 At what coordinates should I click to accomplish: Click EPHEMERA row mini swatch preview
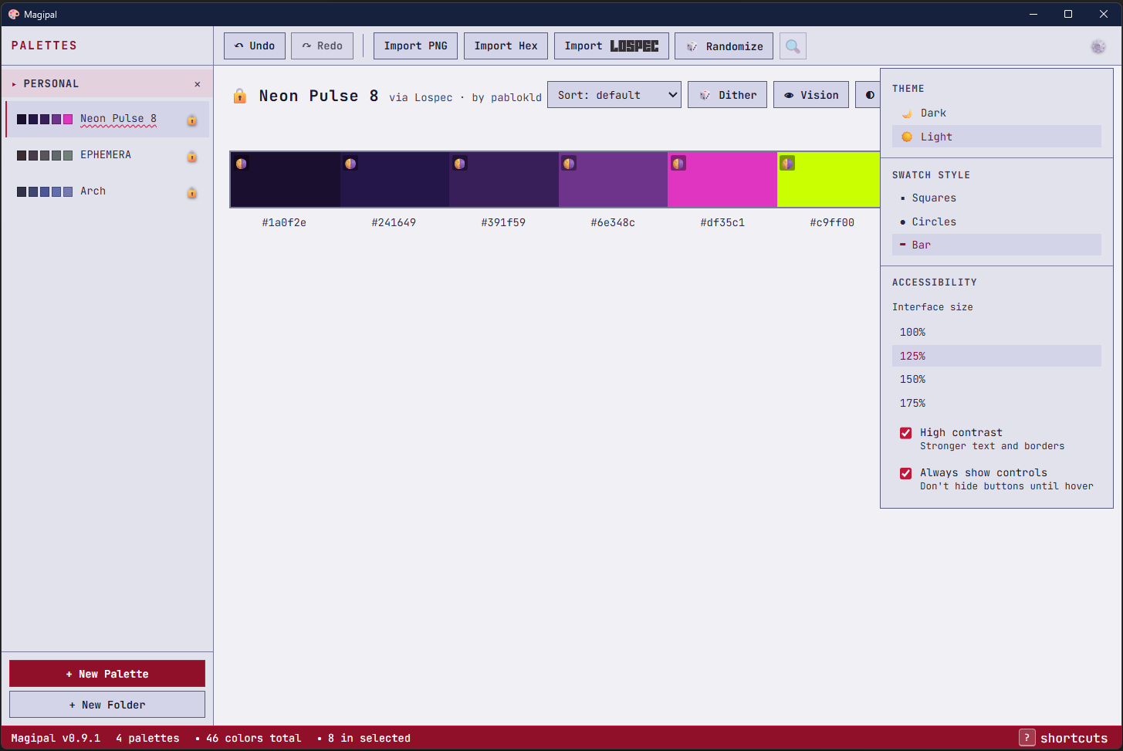coord(45,155)
